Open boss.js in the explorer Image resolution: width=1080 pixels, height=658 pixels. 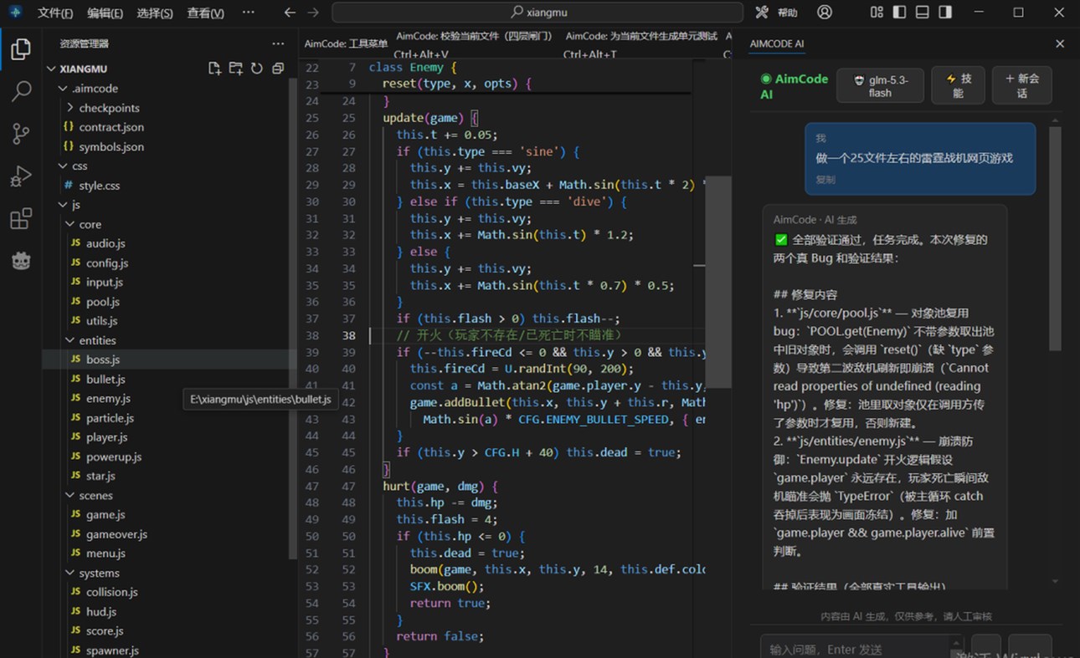103,360
